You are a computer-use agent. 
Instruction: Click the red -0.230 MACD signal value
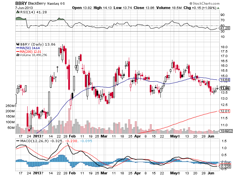tap(71, 141)
